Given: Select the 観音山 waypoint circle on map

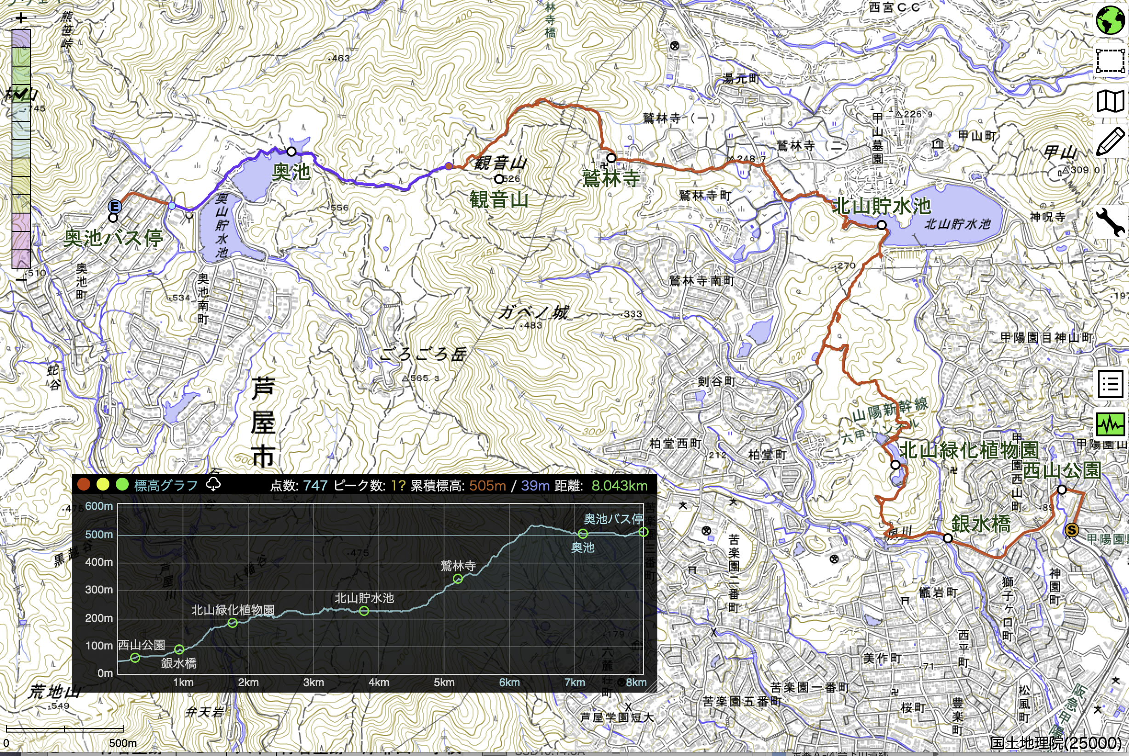Looking at the screenshot, I should point(499,179).
